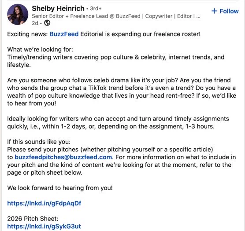The image size is (245, 231).
Task: Click the 2d post timestamp
Action: [x=35, y=23]
